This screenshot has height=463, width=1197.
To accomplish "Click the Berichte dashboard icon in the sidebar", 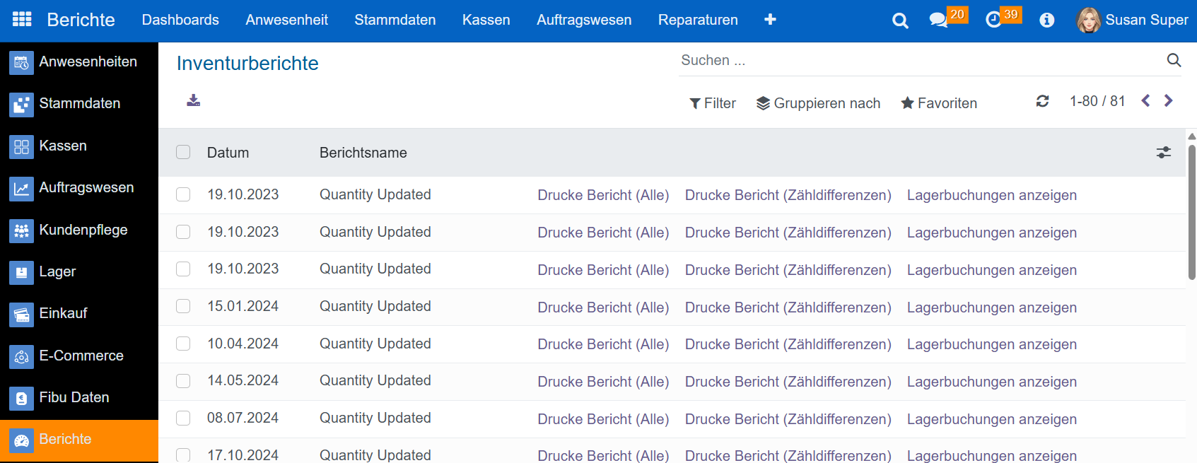I will tap(21, 440).
